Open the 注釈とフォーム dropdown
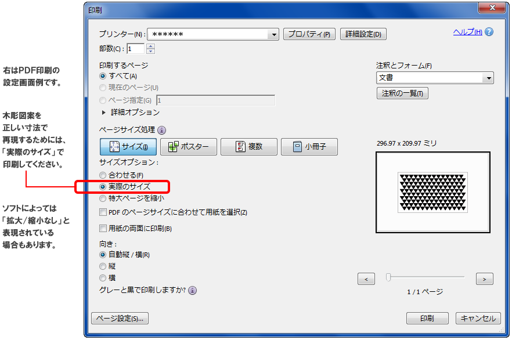 489,78
